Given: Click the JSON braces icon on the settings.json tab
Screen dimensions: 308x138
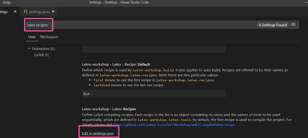Looking at the screenshot, I should pos(25,12).
